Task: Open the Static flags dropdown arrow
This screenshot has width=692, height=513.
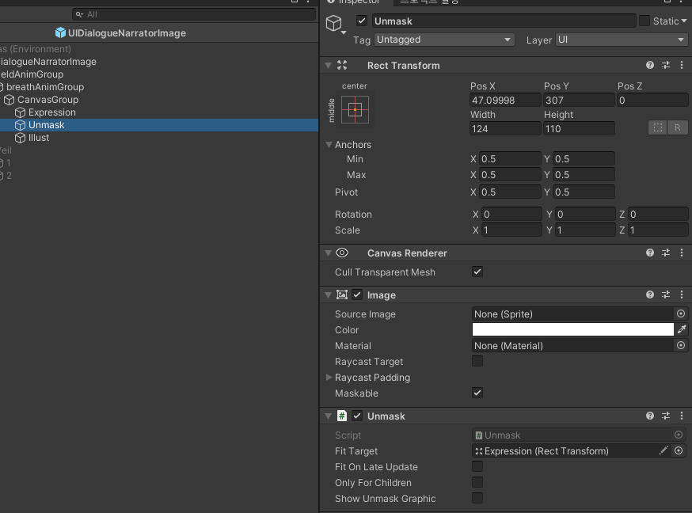Action: click(683, 21)
